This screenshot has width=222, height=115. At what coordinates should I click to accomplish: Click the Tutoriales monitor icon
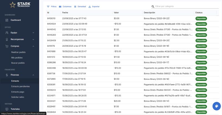[x=7, y=109]
